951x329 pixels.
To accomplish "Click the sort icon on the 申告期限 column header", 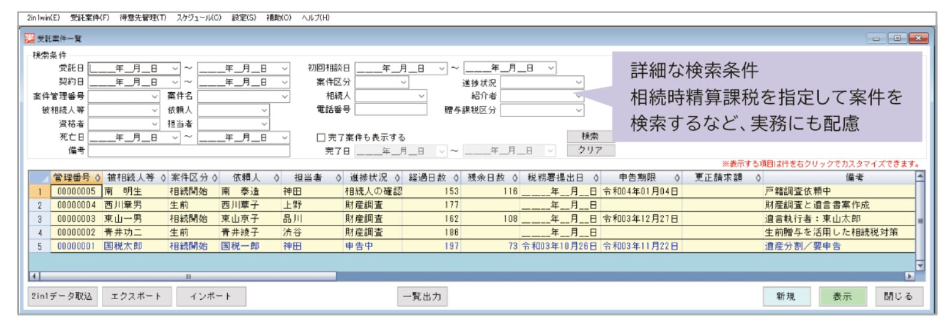I will click(x=676, y=178).
